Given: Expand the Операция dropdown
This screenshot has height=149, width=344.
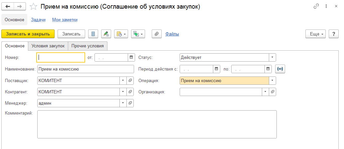Looking at the screenshot, I should (x=272, y=80).
